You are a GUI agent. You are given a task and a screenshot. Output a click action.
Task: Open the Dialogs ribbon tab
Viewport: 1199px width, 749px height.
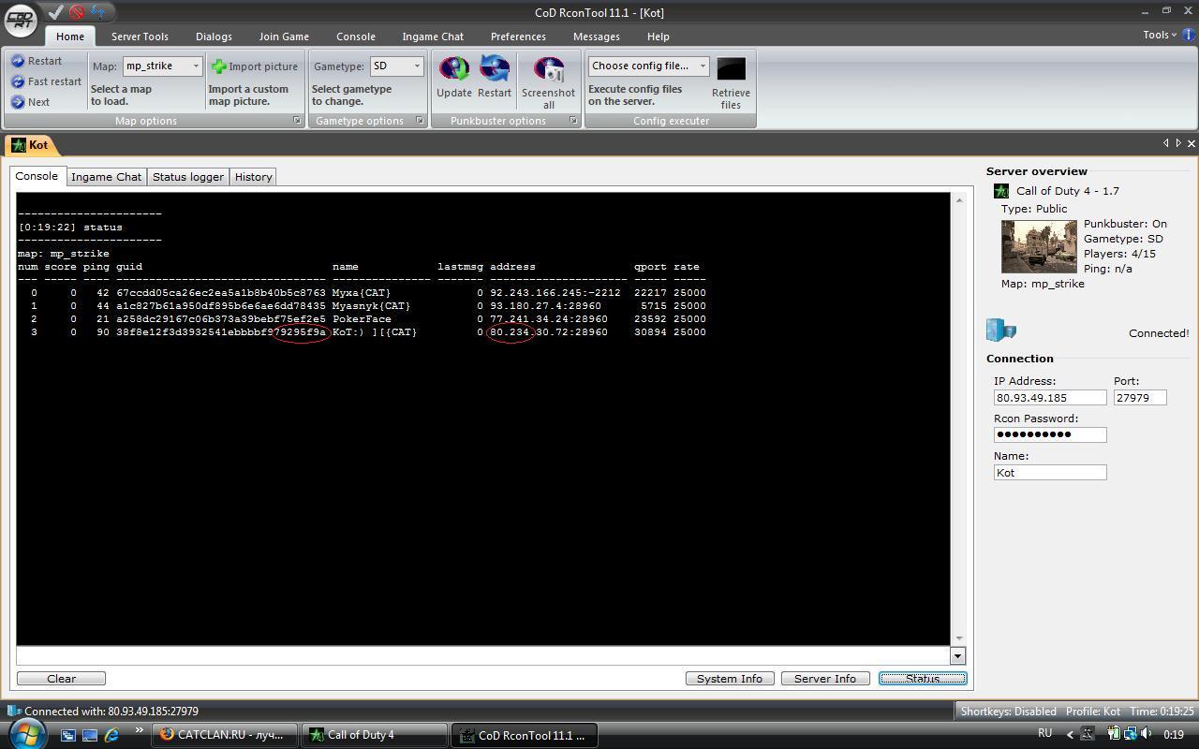(x=214, y=37)
